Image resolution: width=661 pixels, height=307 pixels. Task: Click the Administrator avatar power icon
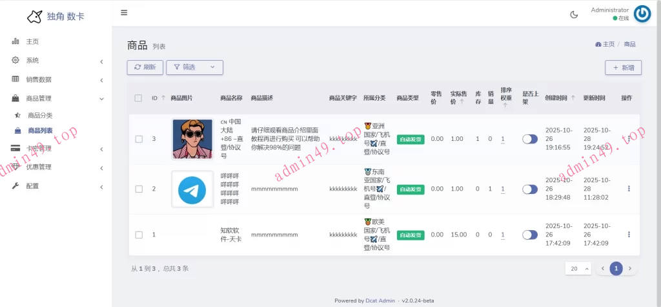click(x=642, y=14)
